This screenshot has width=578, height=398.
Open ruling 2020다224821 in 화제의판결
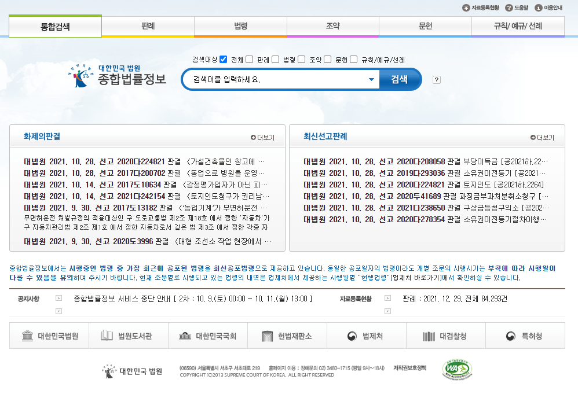(x=145, y=161)
